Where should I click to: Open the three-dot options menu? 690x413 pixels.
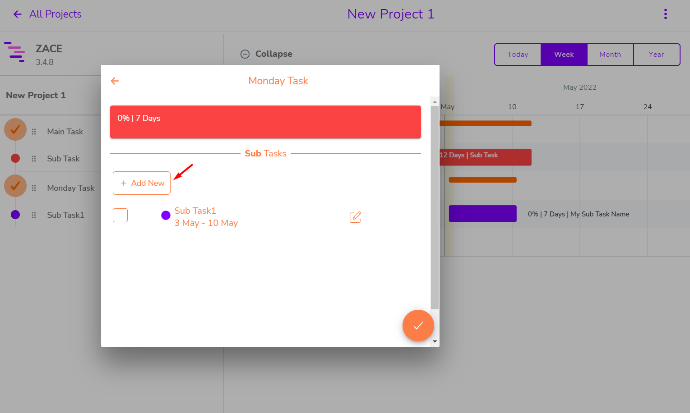666,14
